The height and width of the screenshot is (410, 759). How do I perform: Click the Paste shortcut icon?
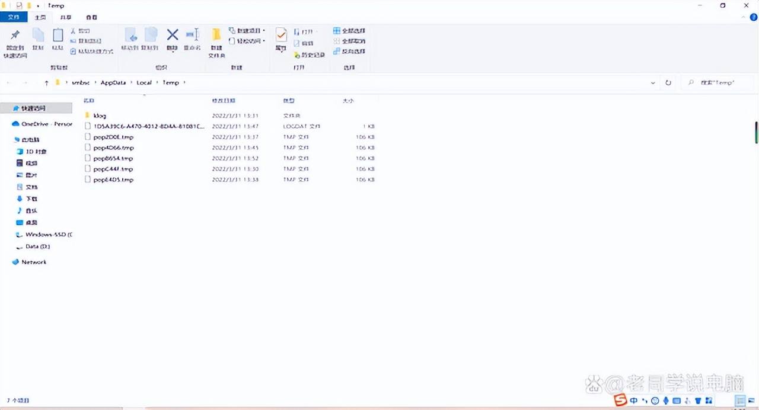pos(73,52)
